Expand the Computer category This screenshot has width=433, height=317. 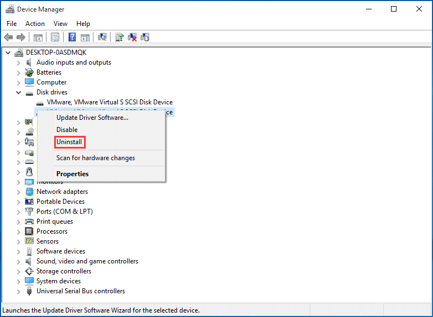(x=18, y=83)
